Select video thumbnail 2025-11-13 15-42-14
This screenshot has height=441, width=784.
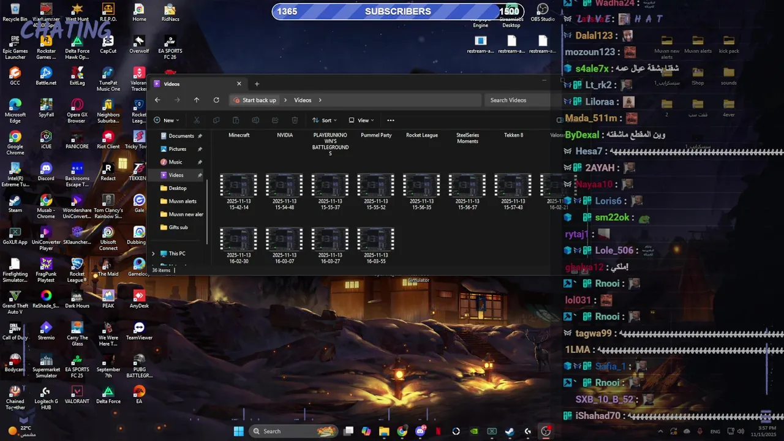tap(239, 186)
